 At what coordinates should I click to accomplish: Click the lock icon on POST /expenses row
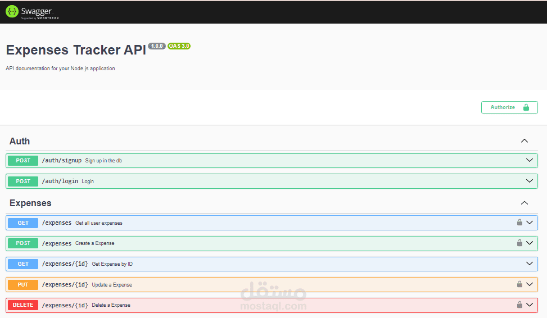pyautogui.click(x=519, y=243)
